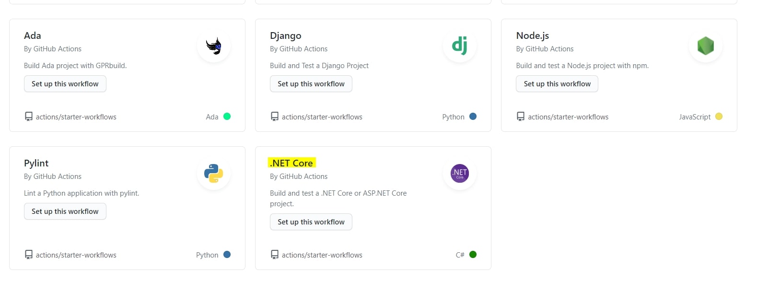Click the Node.js green hexagon logo
Viewport: 757px width, 282px height.
(x=706, y=46)
